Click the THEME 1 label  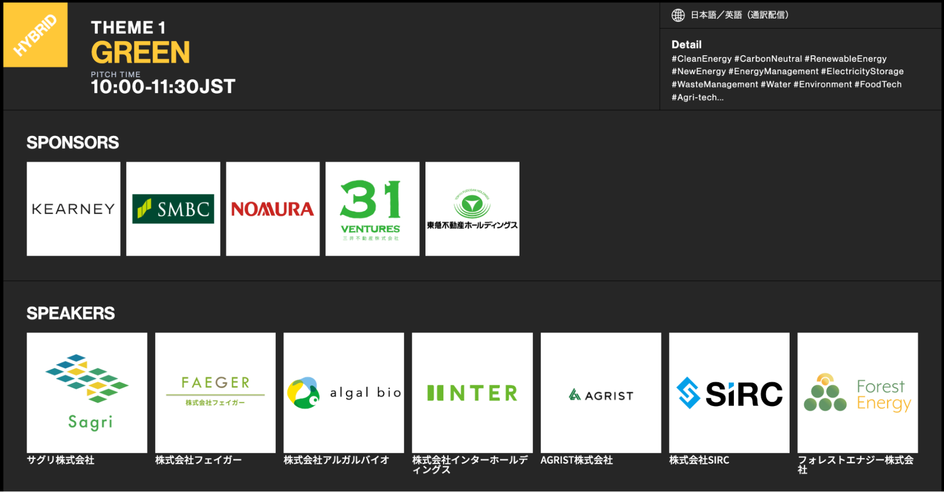click(x=128, y=27)
